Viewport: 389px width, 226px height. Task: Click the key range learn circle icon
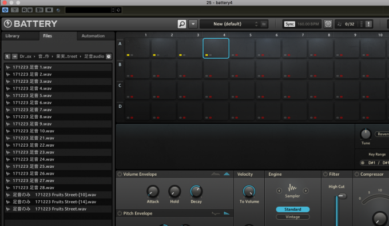[363, 163]
